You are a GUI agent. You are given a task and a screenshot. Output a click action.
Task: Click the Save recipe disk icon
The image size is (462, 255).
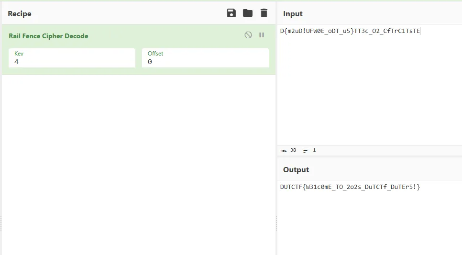(231, 13)
